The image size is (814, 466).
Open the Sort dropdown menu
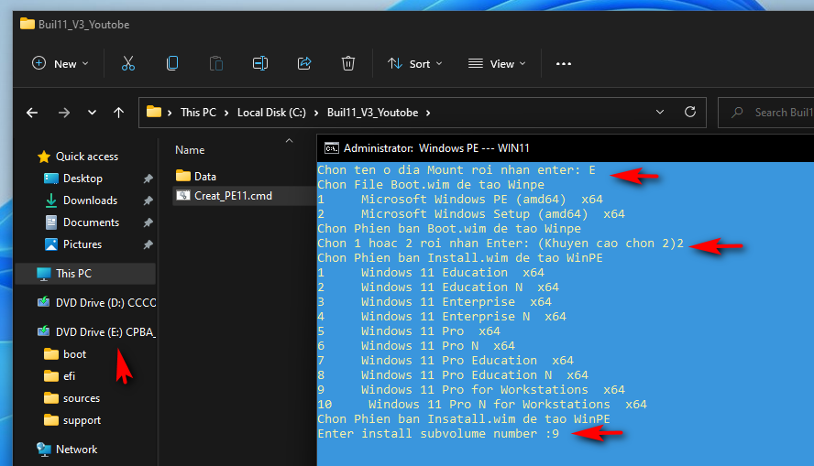click(x=414, y=64)
